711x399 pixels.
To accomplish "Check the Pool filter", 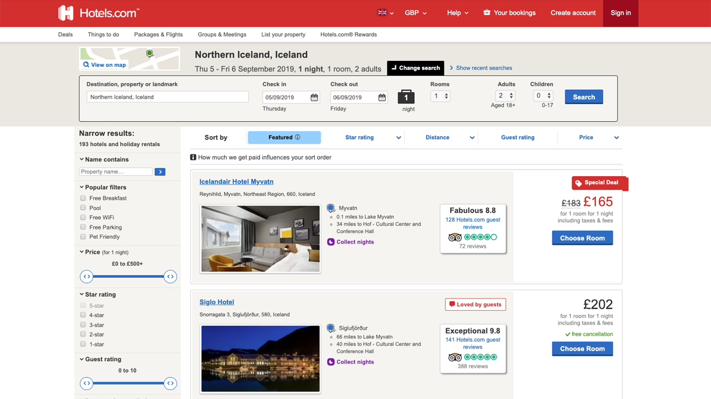I will (83, 207).
